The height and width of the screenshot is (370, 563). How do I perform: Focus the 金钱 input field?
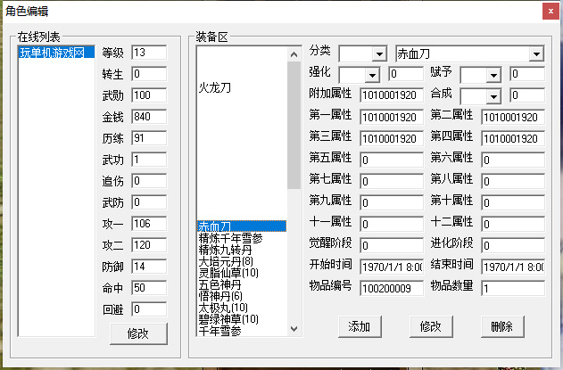pos(148,117)
